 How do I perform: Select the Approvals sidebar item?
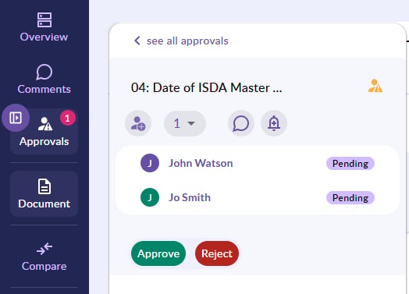[44, 132]
